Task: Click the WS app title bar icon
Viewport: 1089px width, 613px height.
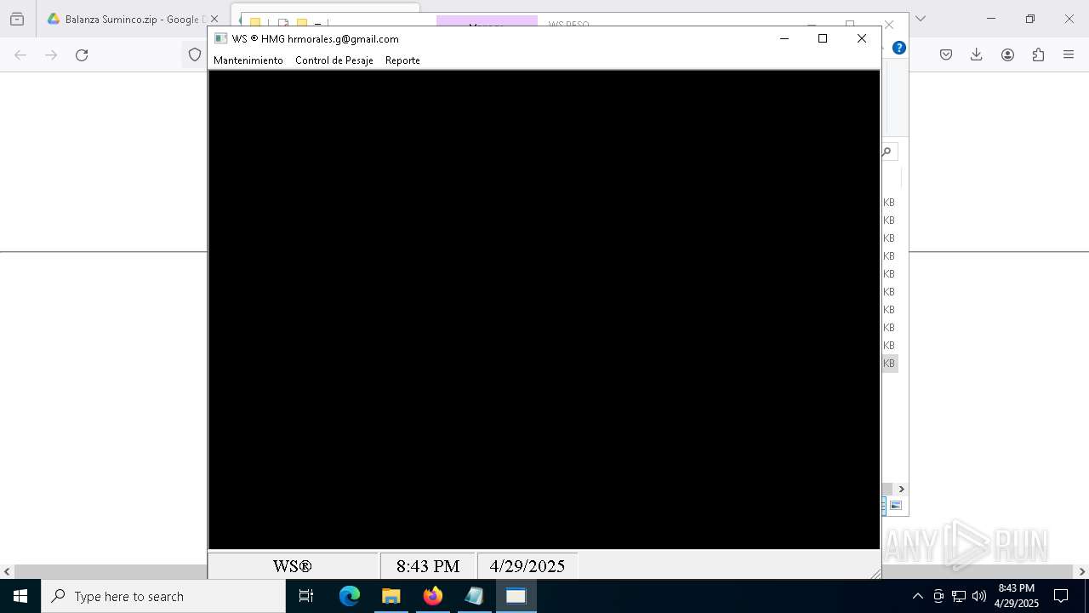Action: coord(220,38)
